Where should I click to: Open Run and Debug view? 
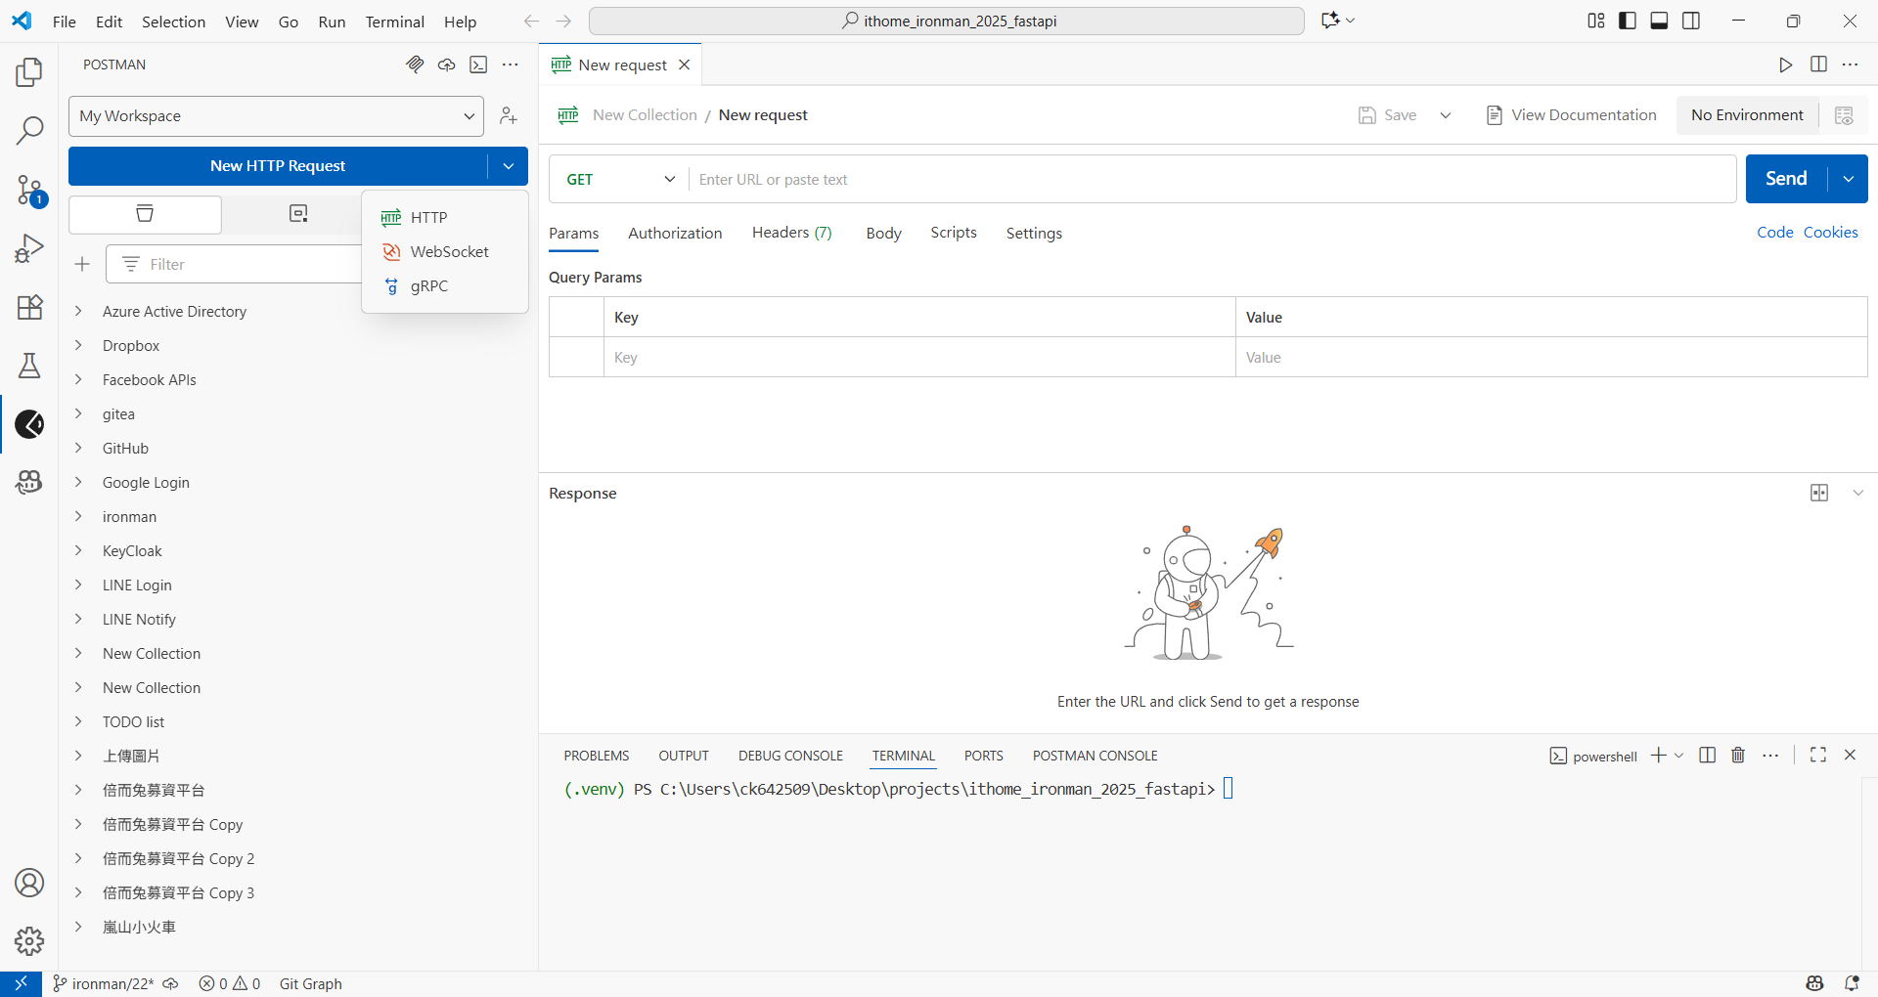pos(29,249)
